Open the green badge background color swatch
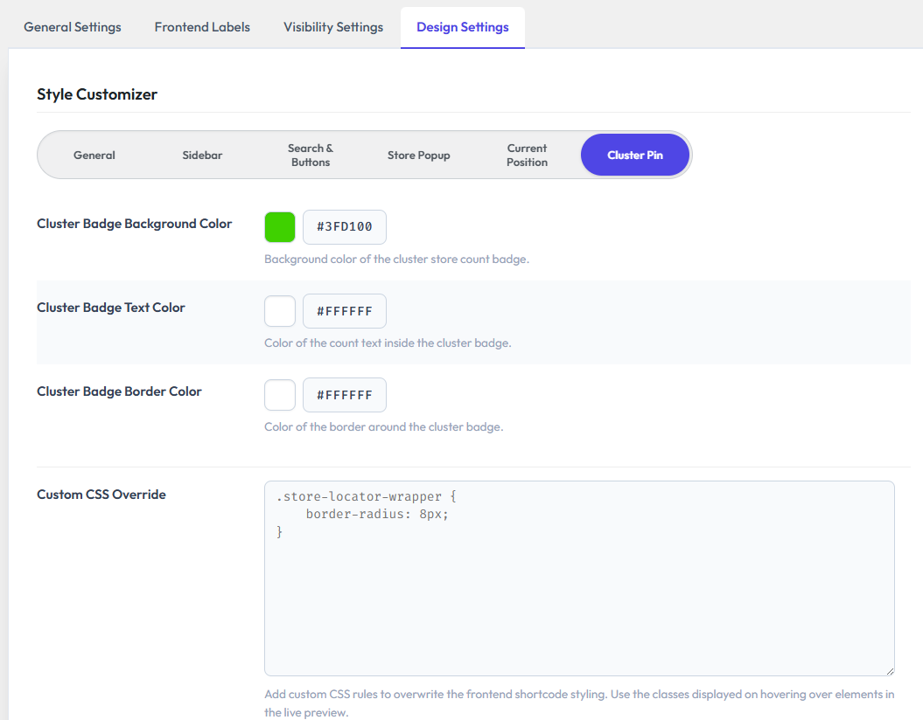Image resolution: width=923 pixels, height=720 pixels. [280, 227]
